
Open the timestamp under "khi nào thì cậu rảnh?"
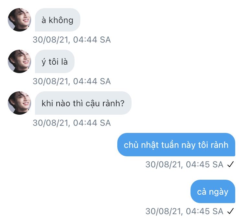tap(72, 123)
